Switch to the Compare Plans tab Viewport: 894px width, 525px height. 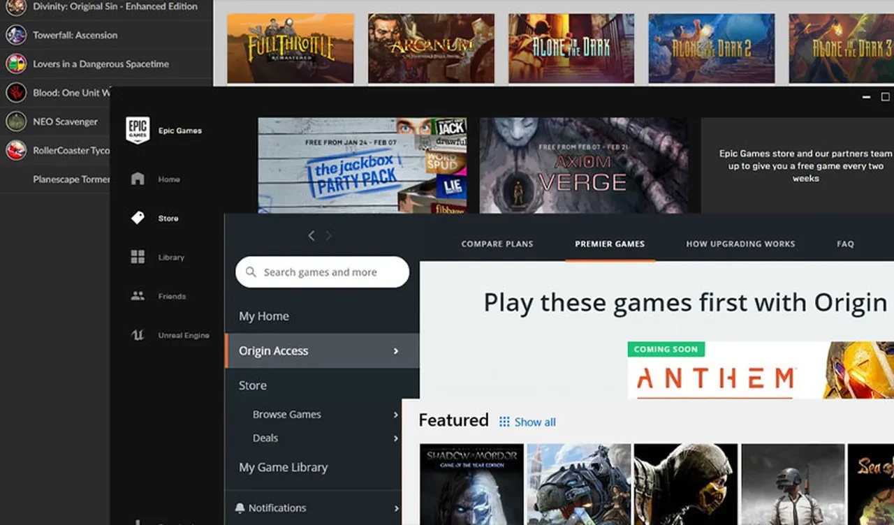[x=497, y=244]
